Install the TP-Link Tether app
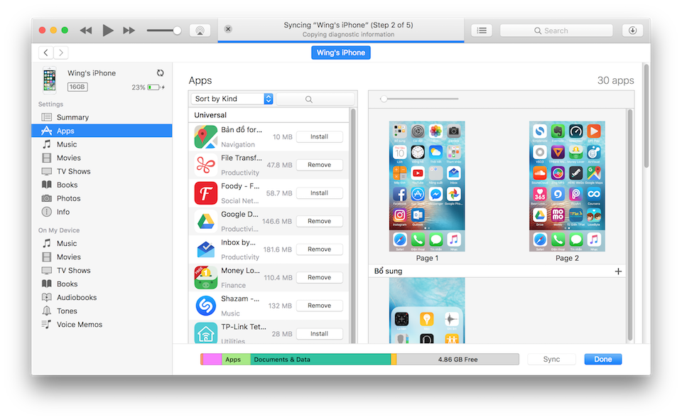Screen dimensions: 682x420 [x=319, y=334]
